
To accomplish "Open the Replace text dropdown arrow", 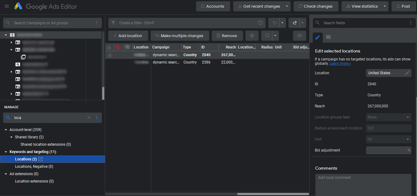I will click(275, 36).
